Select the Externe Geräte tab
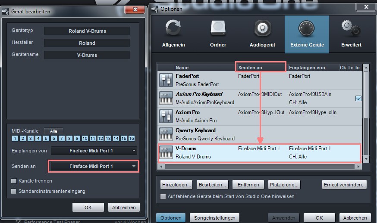 [x=307, y=34]
